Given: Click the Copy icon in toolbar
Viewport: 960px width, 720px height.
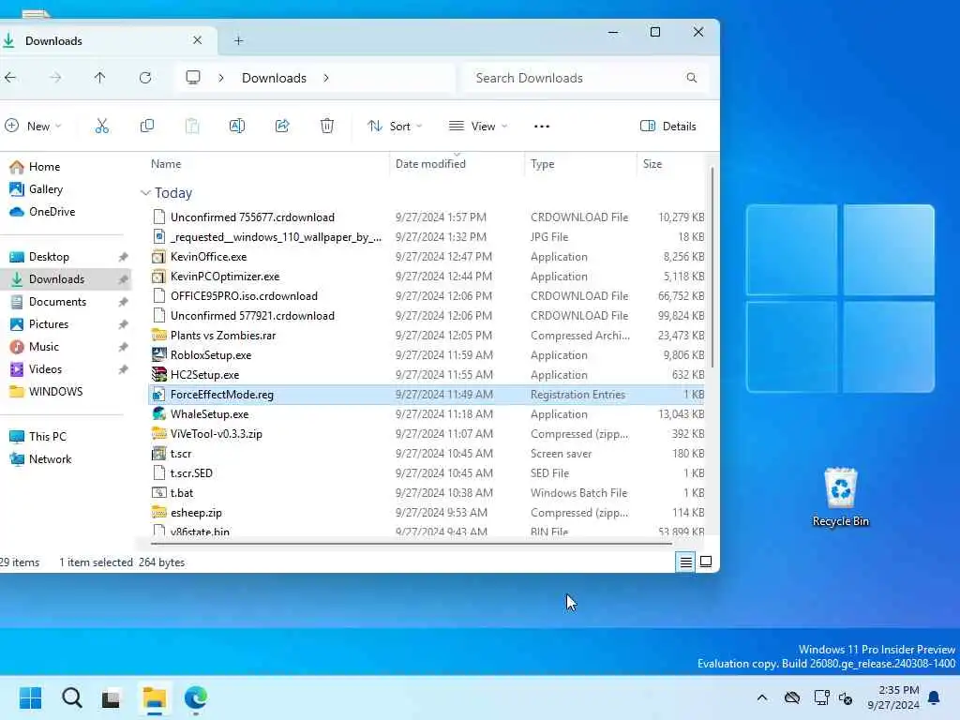Looking at the screenshot, I should point(147,127).
